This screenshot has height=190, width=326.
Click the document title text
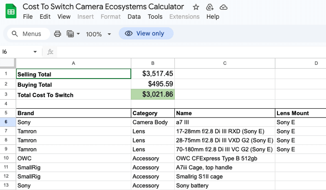pyautogui.click(x=103, y=7)
